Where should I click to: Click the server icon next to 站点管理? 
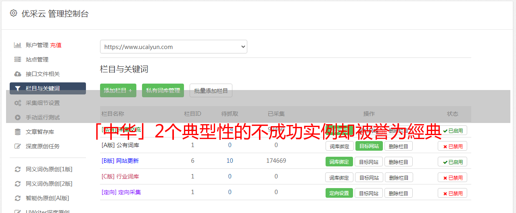17,59
